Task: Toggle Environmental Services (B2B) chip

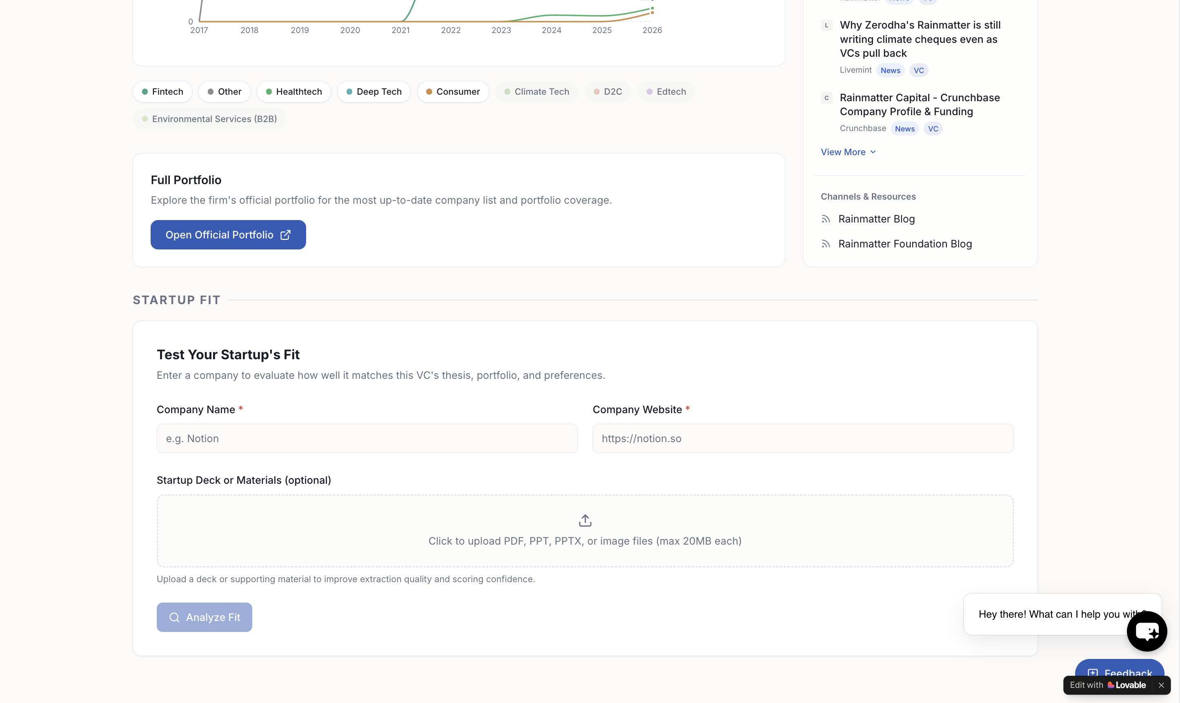Action: [209, 119]
